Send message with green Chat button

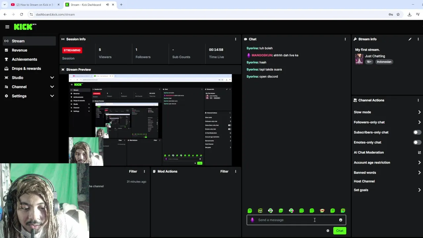[x=340, y=231]
